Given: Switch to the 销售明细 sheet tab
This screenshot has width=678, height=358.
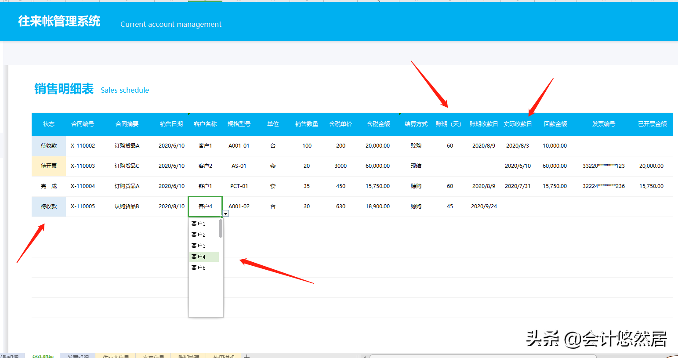Looking at the screenshot, I should click(43, 356).
